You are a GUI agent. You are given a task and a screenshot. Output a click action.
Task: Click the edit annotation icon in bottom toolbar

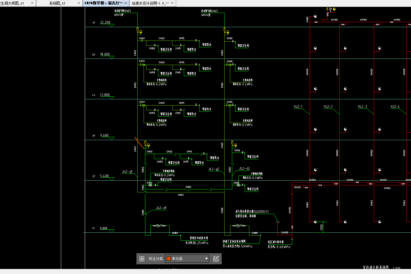click(x=216, y=259)
